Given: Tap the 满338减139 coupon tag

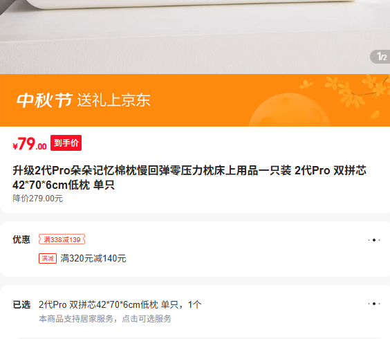Looking at the screenshot, I should [62, 239].
